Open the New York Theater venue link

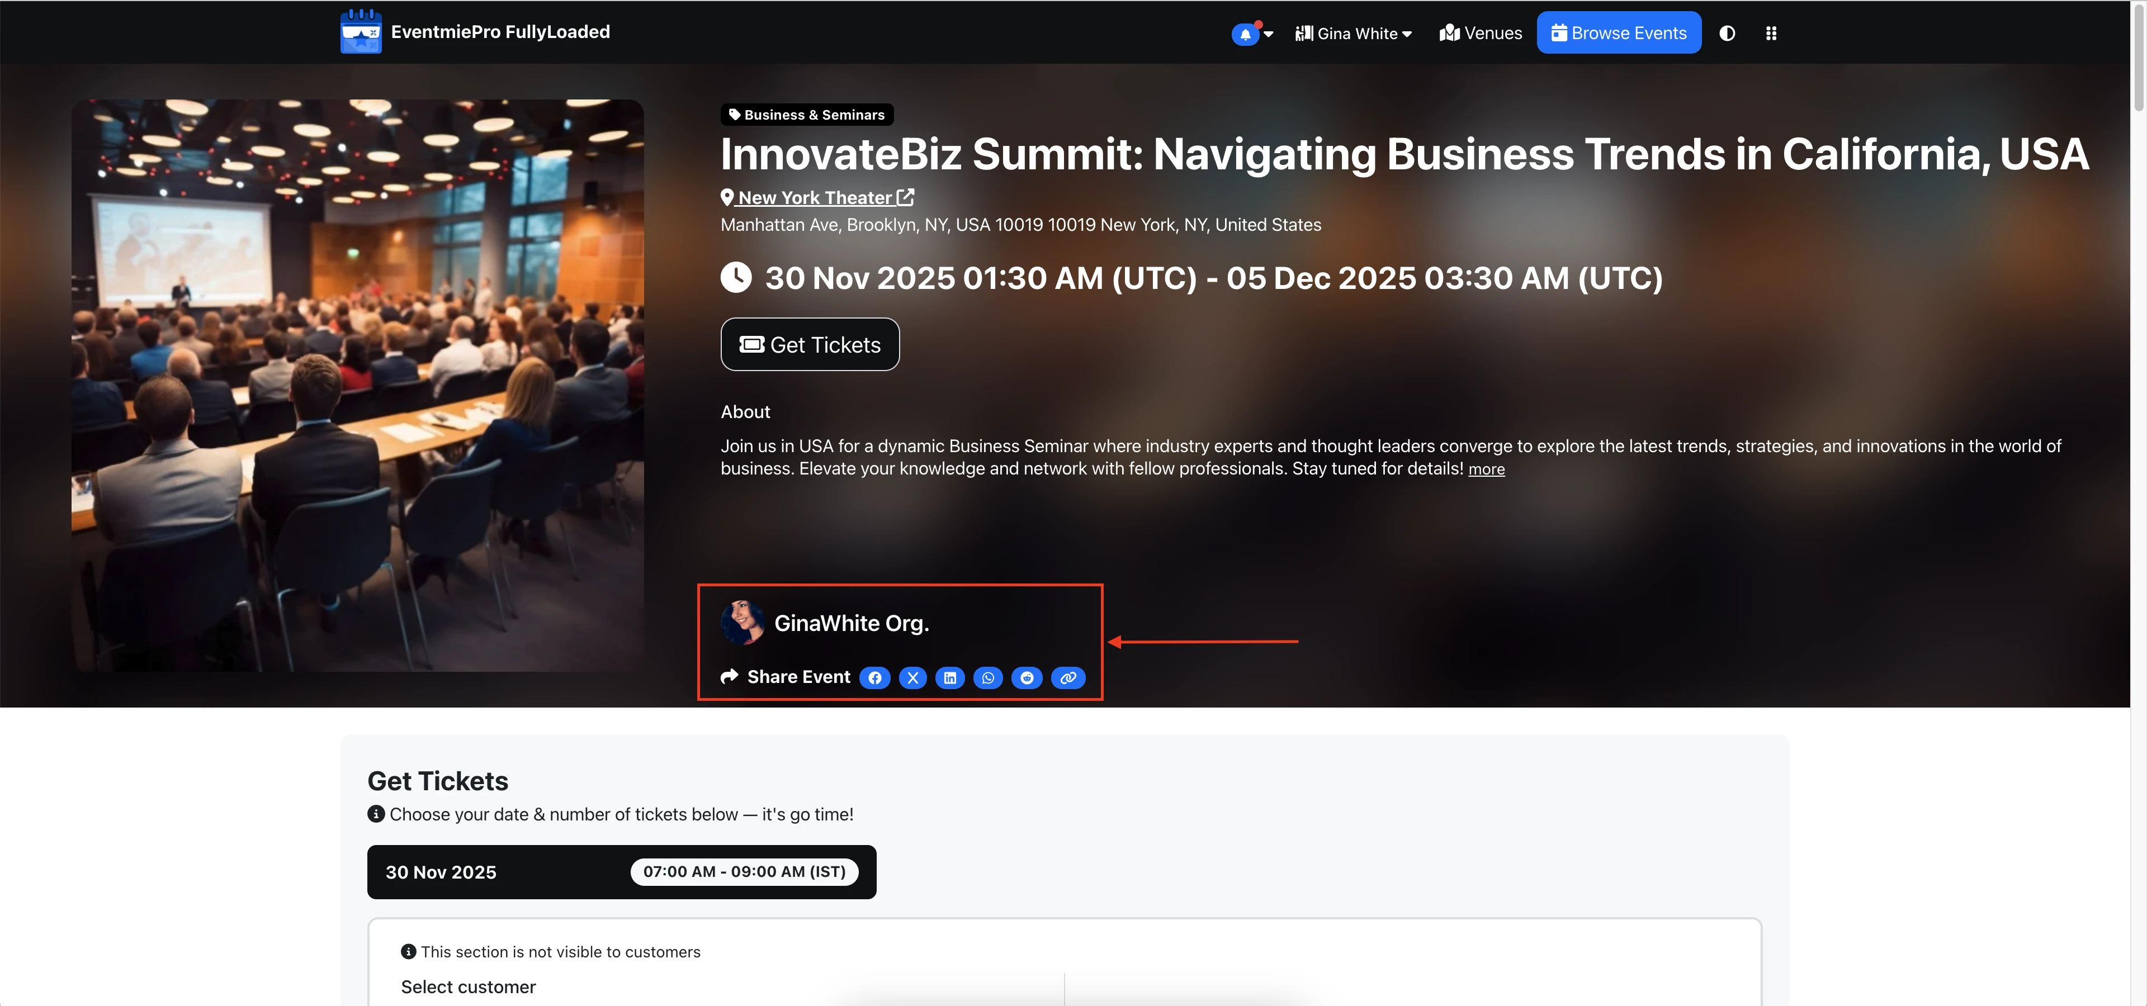click(x=817, y=197)
